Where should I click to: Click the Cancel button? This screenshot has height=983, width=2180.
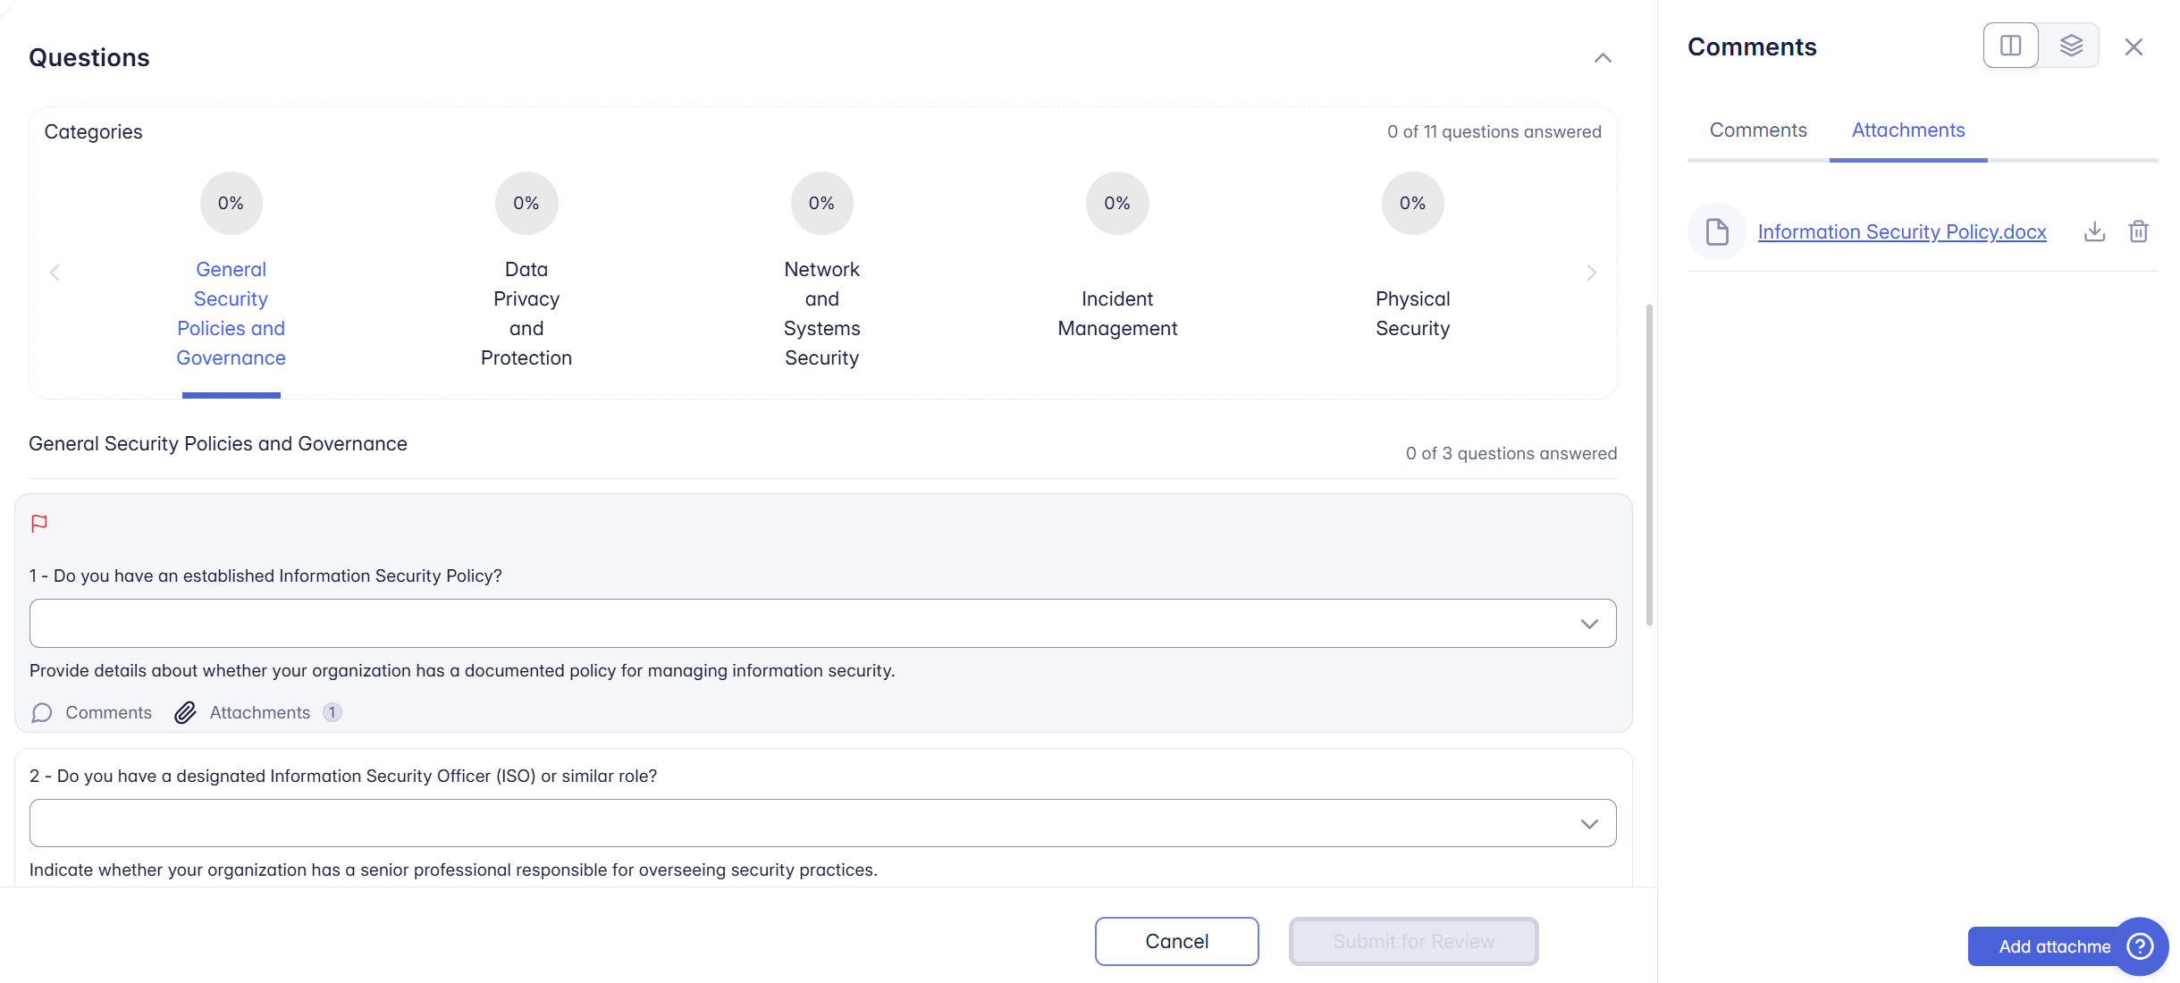1176,941
